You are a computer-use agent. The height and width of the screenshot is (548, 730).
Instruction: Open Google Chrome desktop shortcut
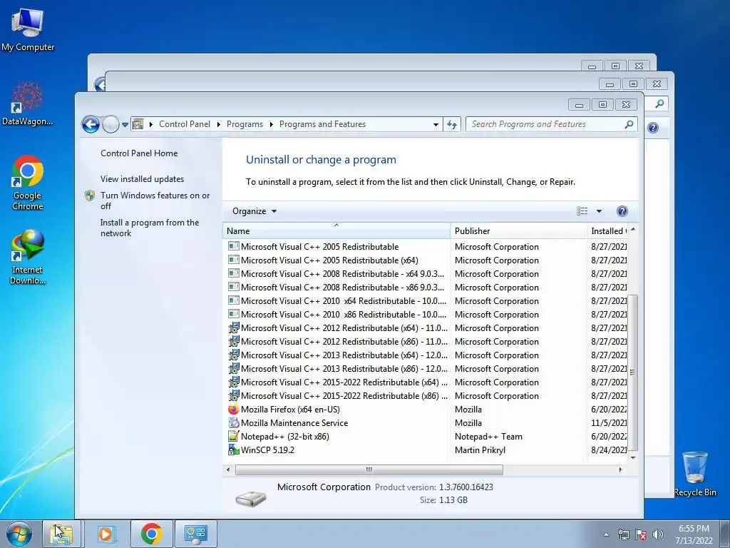[x=28, y=183]
